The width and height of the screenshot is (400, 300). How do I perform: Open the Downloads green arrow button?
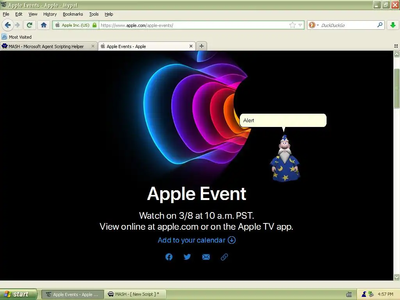393,25
